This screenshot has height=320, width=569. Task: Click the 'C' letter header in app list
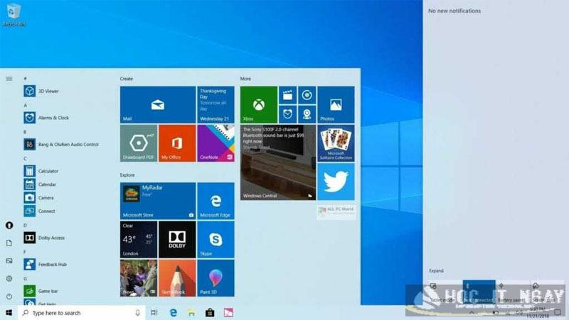tap(25, 158)
